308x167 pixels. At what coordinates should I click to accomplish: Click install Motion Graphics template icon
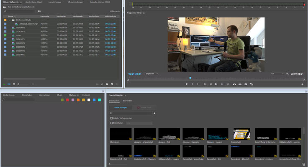point(303,164)
